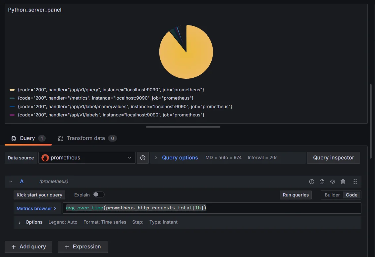Viewport: 375px width, 257px height.
Task: Click the drag handle on query A row
Action: click(355, 182)
